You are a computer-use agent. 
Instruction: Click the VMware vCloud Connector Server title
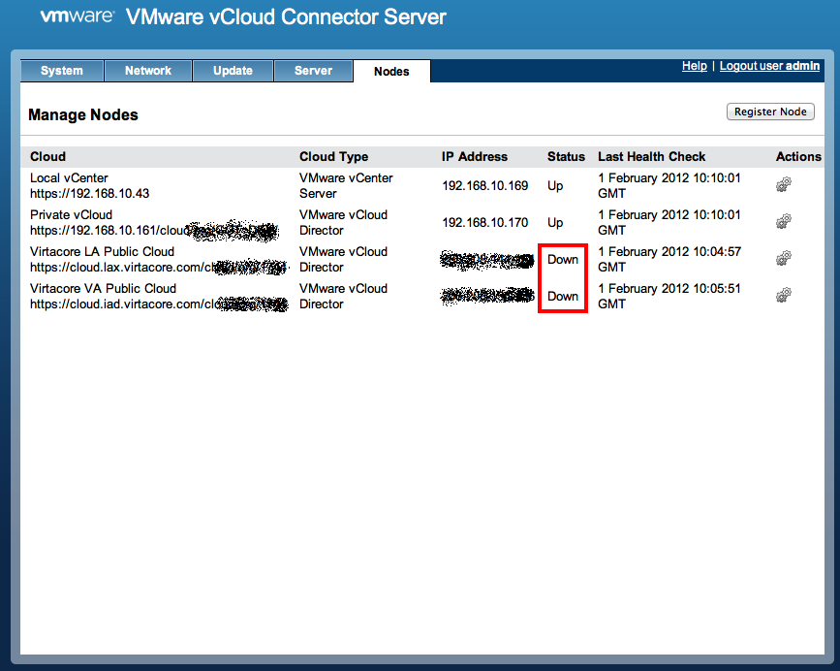click(286, 16)
